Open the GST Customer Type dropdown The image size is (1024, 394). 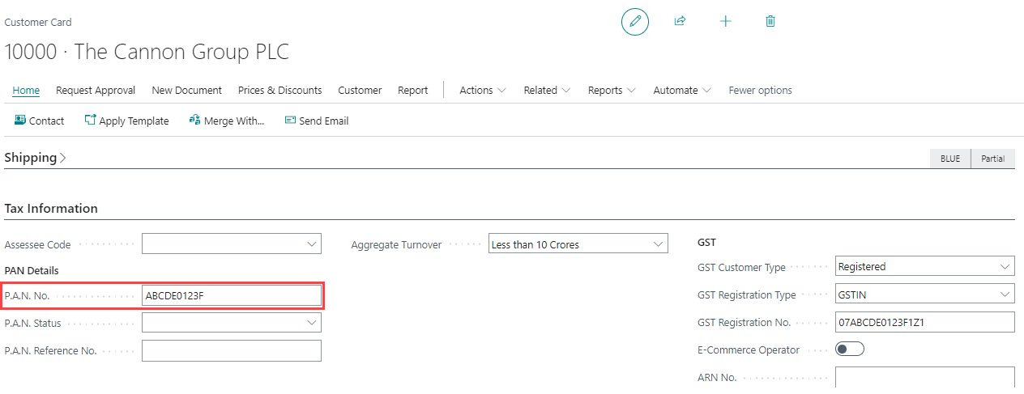point(1005,266)
